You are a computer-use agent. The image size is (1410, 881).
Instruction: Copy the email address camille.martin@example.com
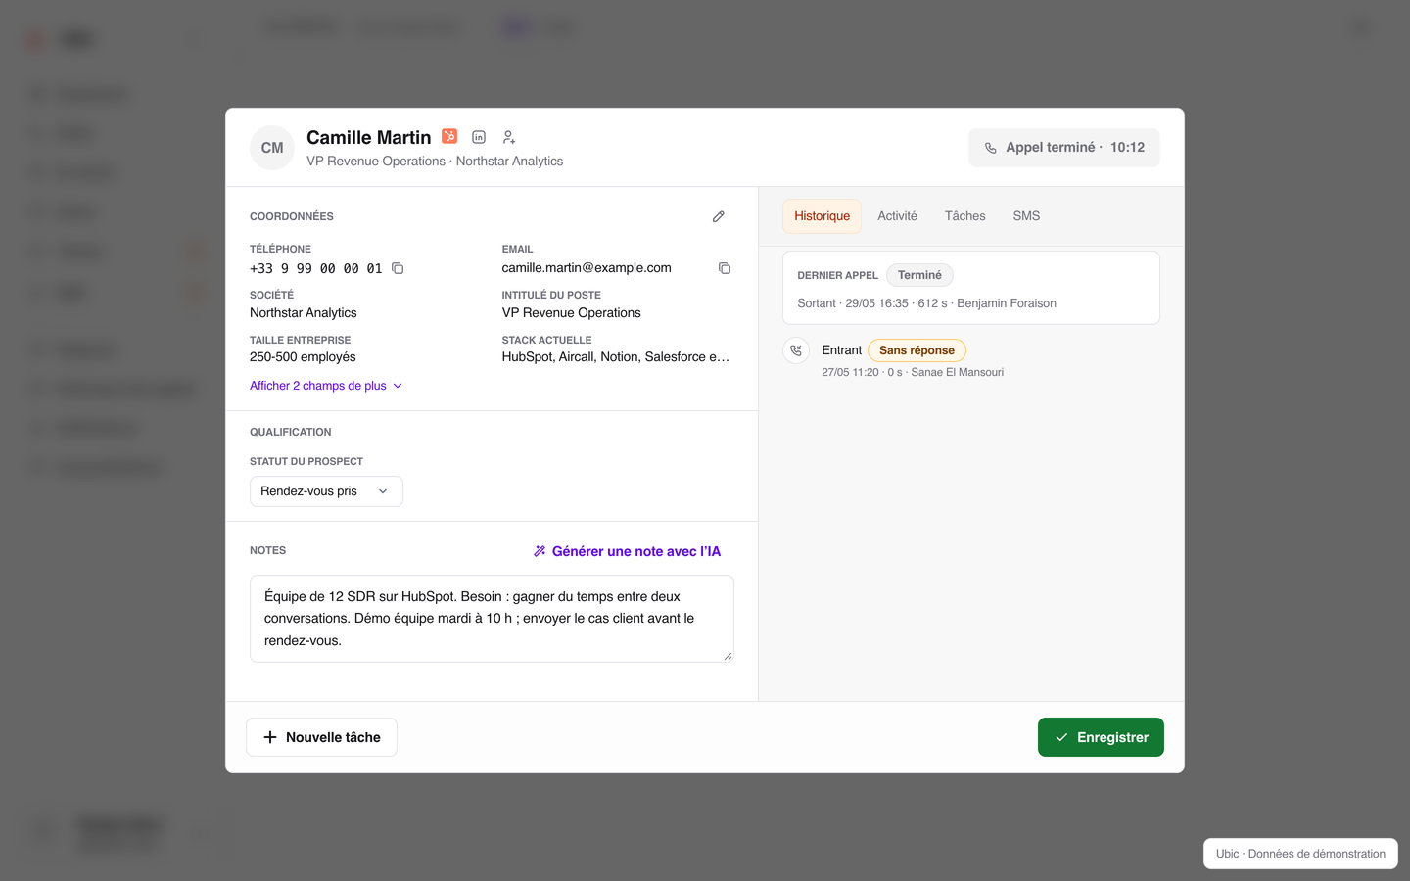click(725, 268)
